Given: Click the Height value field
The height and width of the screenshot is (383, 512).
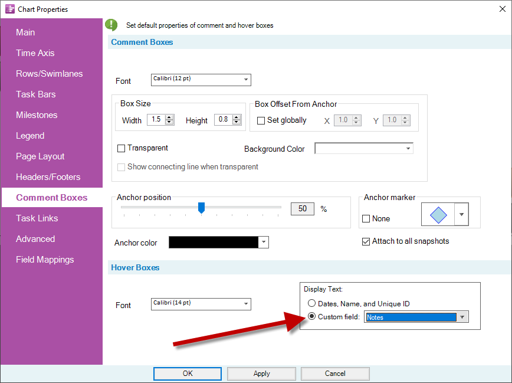Looking at the screenshot, I should (224, 120).
